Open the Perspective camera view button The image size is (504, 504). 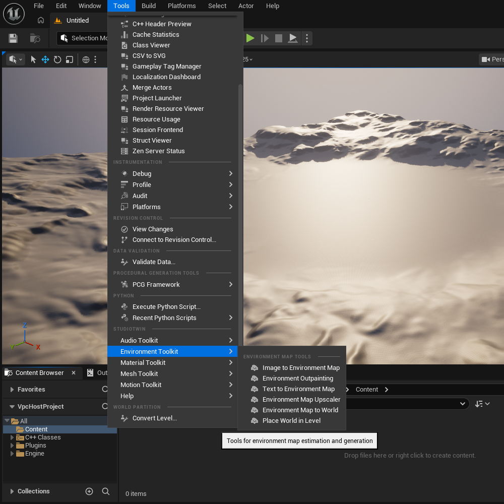tap(491, 59)
